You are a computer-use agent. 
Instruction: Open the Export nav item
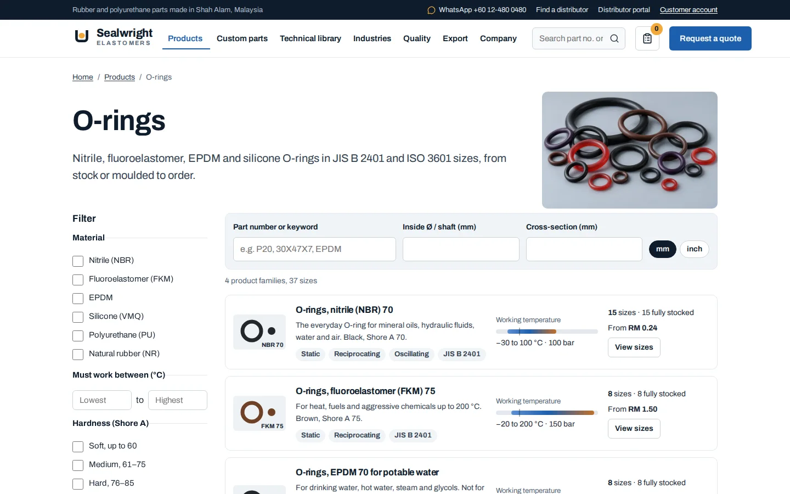455,38
